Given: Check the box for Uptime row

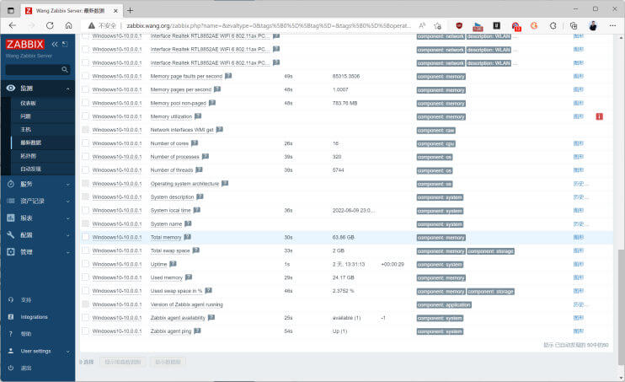Looking at the screenshot, I should (85, 264).
